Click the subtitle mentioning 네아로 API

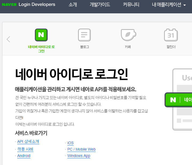point(76,89)
